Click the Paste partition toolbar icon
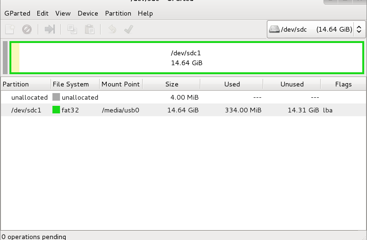The height and width of the screenshot is (240, 367). point(89,29)
